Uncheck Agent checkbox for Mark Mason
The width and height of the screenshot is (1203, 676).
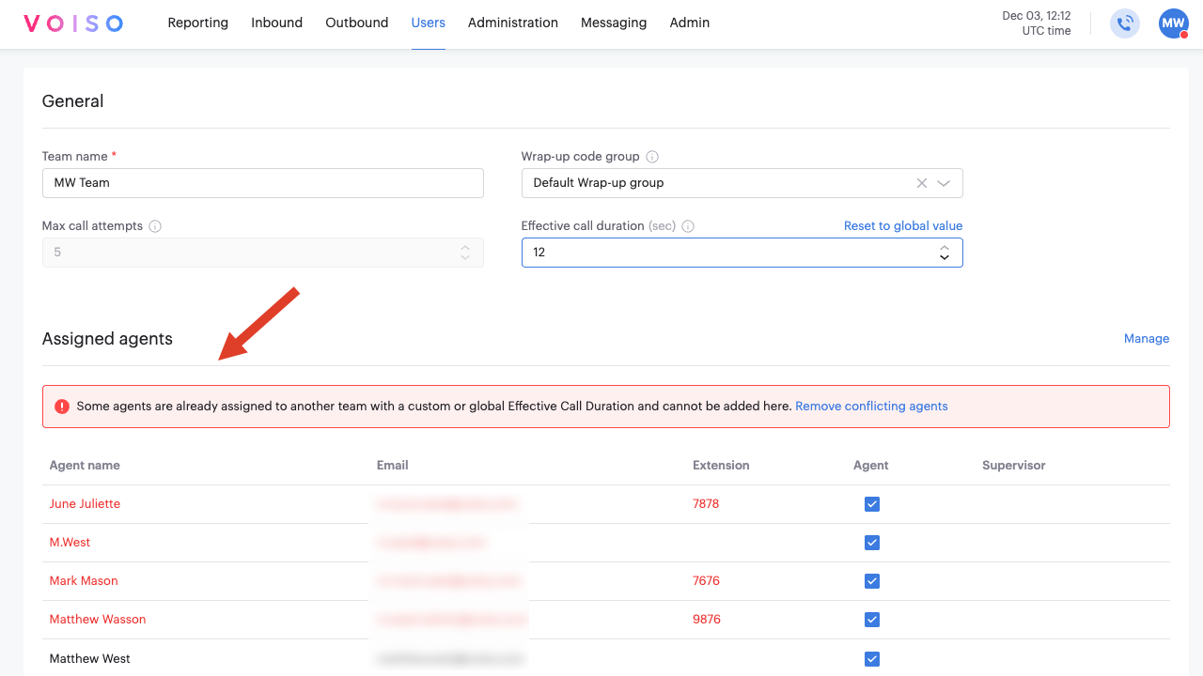(871, 581)
